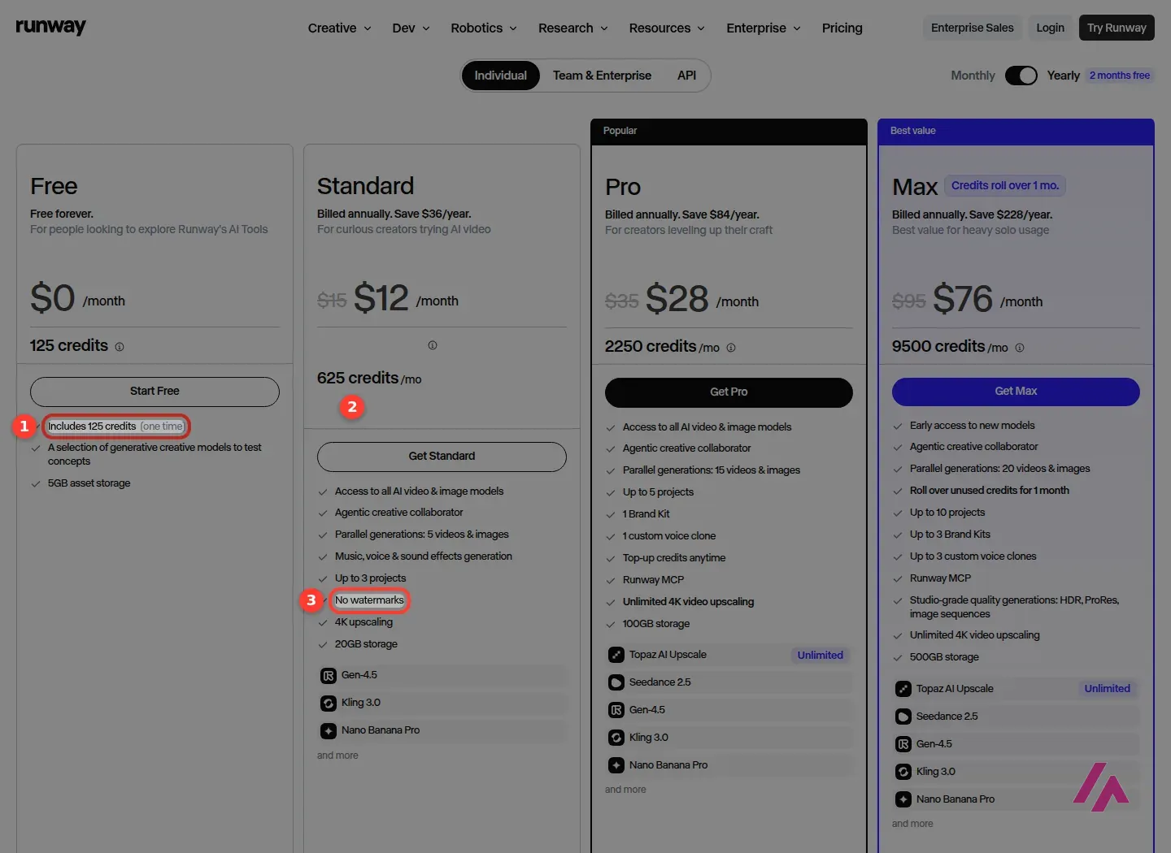Viewport: 1171px width, 853px height.
Task: Select the Individual plans tab
Action: point(501,76)
